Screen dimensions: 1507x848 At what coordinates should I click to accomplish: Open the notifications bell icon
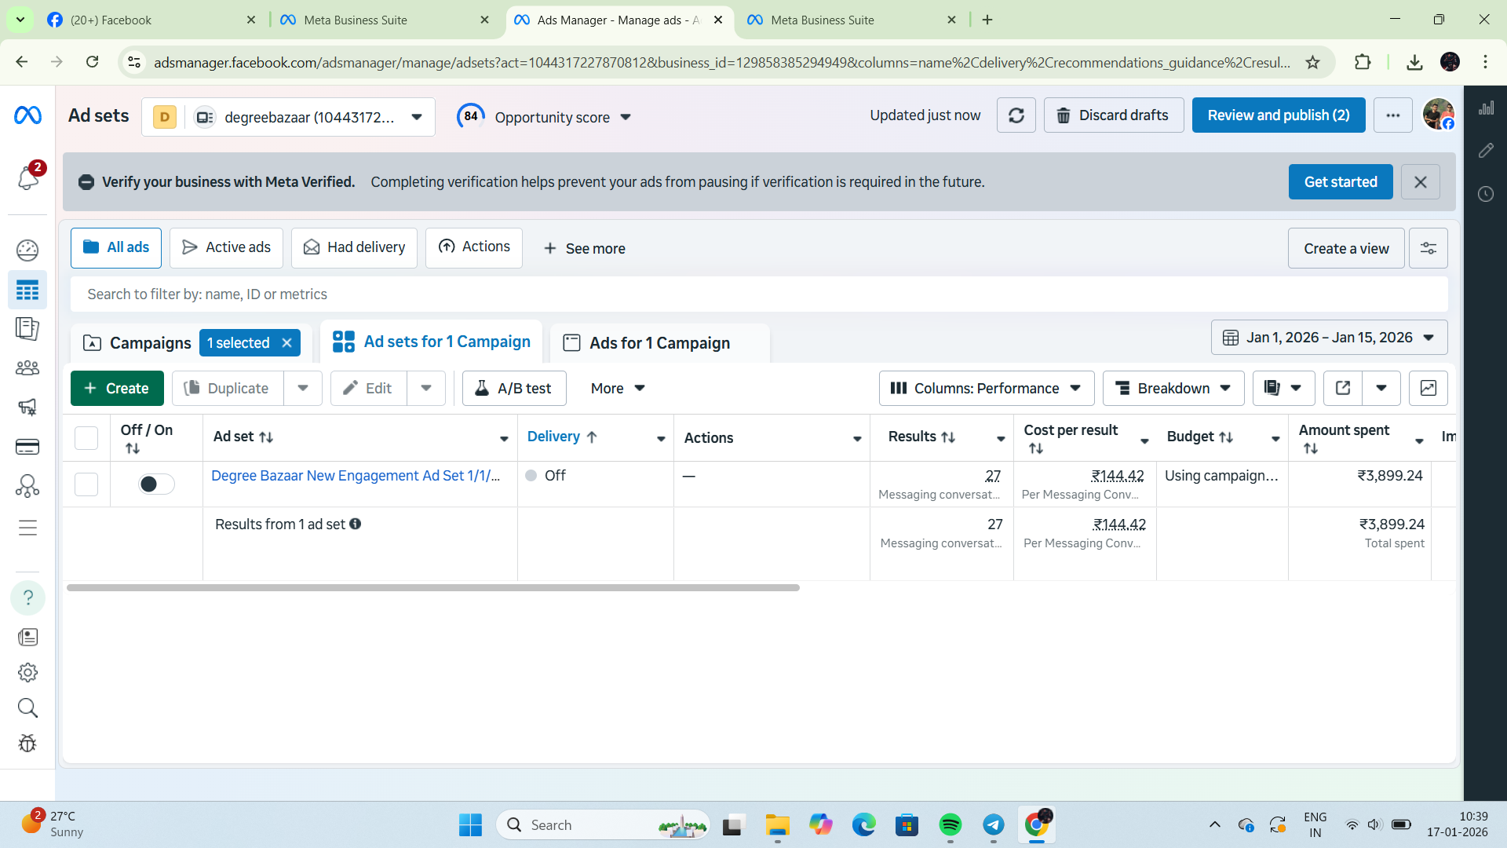pyautogui.click(x=27, y=178)
